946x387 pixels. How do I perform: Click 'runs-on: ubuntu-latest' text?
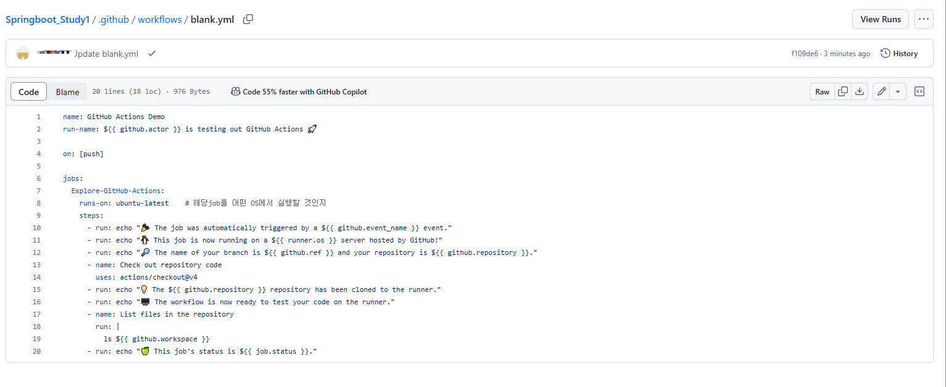coord(124,203)
